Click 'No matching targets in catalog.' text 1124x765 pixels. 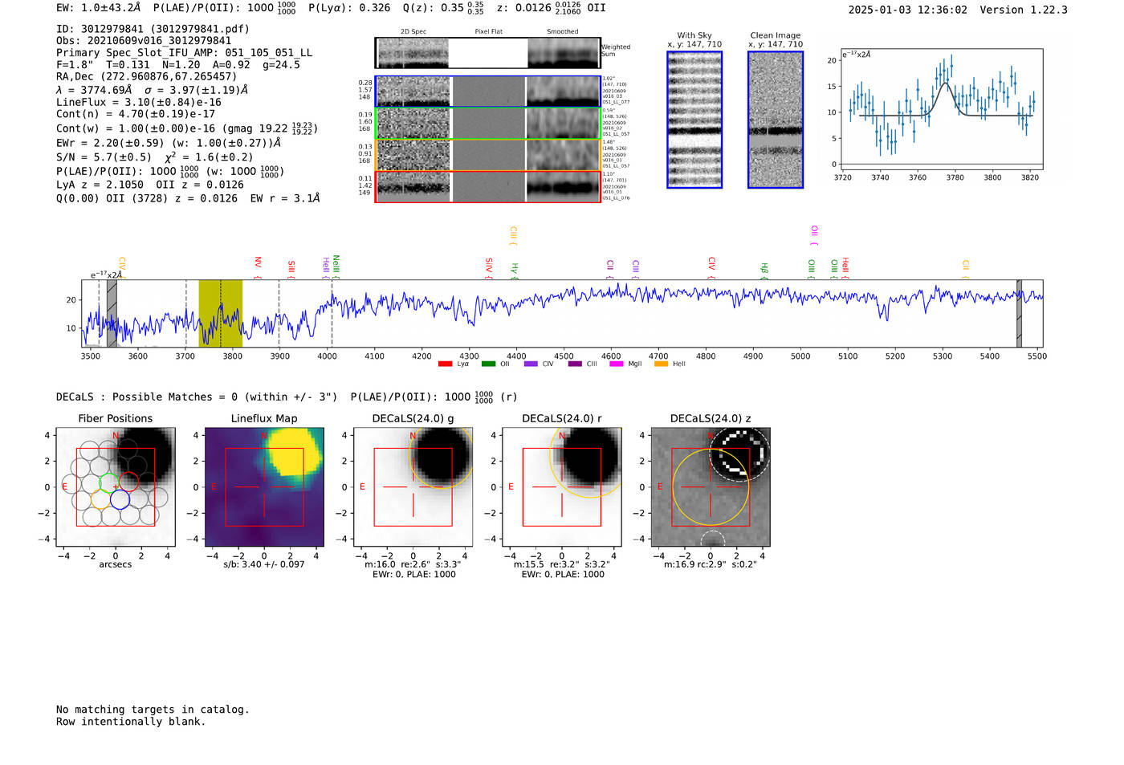point(153,710)
